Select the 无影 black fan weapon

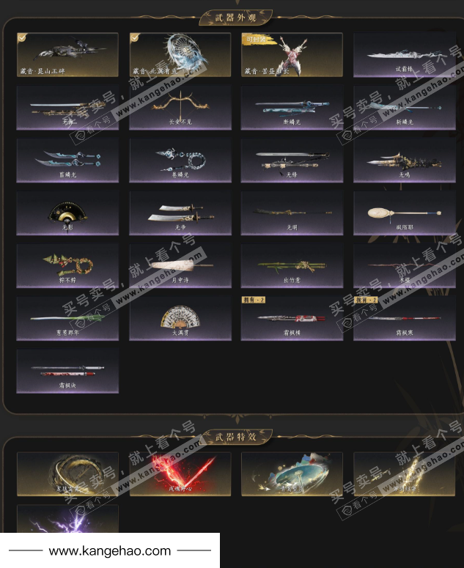[x=67, y=213]
